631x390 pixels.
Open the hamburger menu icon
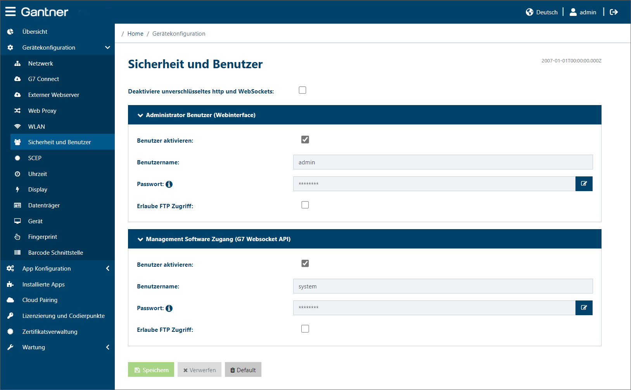(x=10, y=12)
